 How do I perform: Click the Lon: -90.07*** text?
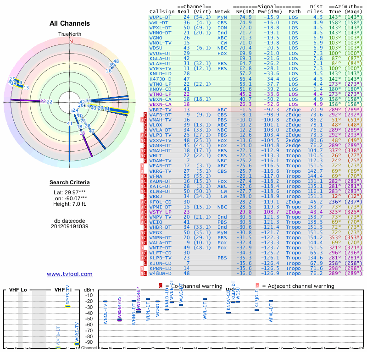pyautogui.click(x=70, y=198)
